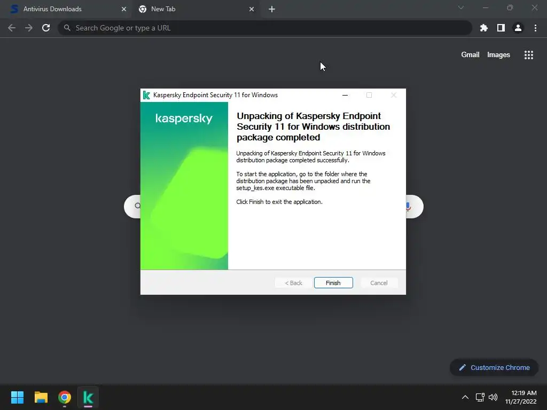Open the Windows Start menu
Screen dimensions: 547x410
tap(17, 397)
